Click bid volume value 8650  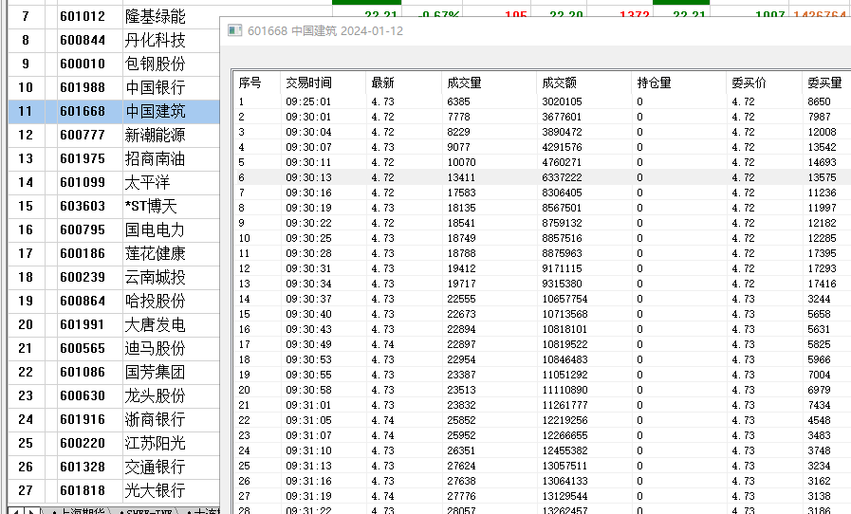tap(819, 101)
